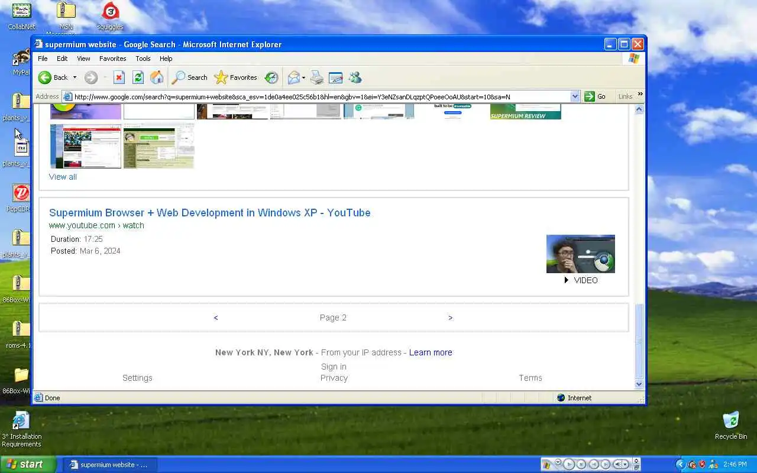Click Next track on taskbar media player

[x=606, y=464]
